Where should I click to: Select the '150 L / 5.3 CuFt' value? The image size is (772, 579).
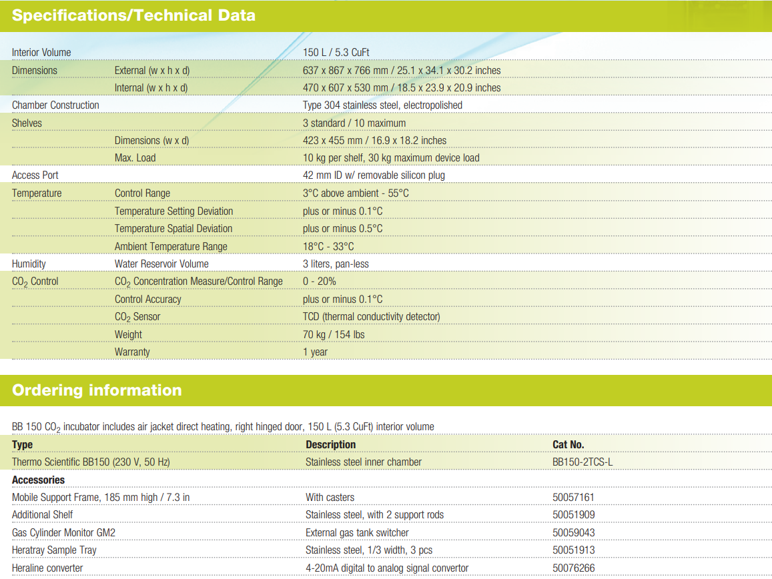(x=336, y=52)
